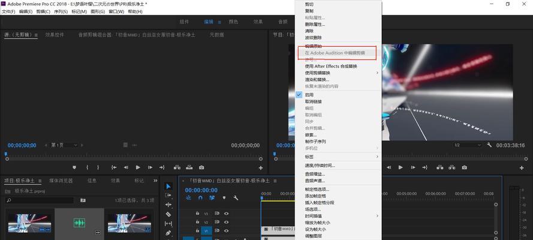Switch to the 颜色 workspace
533x240 pixels.
233,22
